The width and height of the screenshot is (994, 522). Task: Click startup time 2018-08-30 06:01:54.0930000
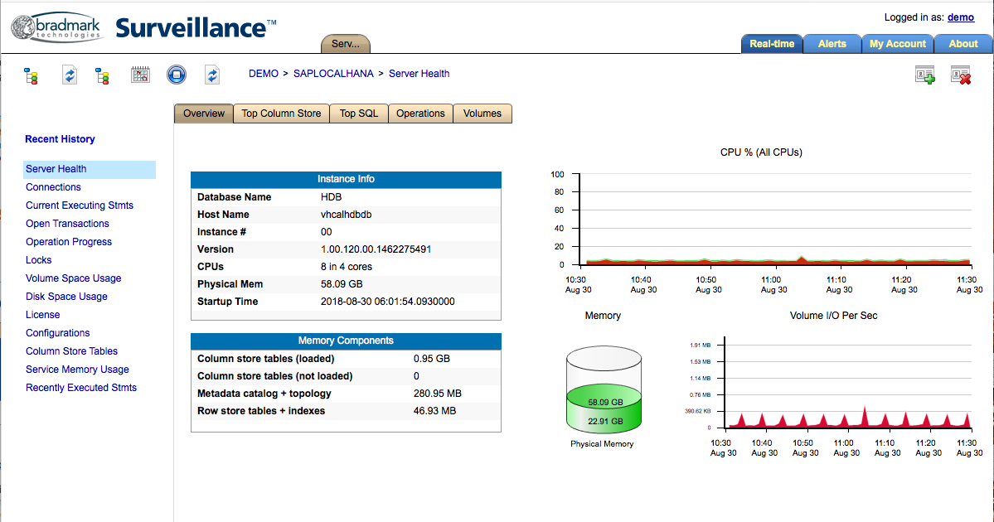(x=388, y=302)
